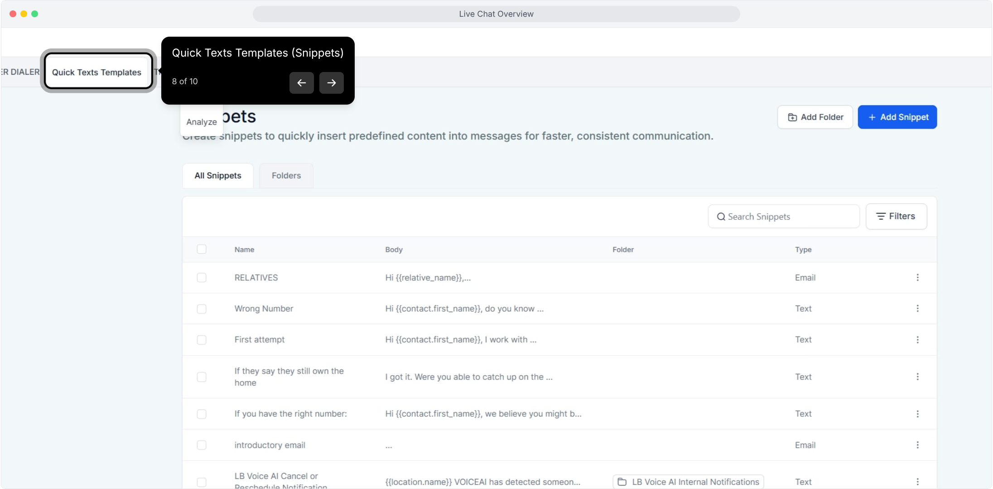Select the introductory email row checkbox
Image resolution: width=993 pixels, height=489 pixels.
point(202,445)
